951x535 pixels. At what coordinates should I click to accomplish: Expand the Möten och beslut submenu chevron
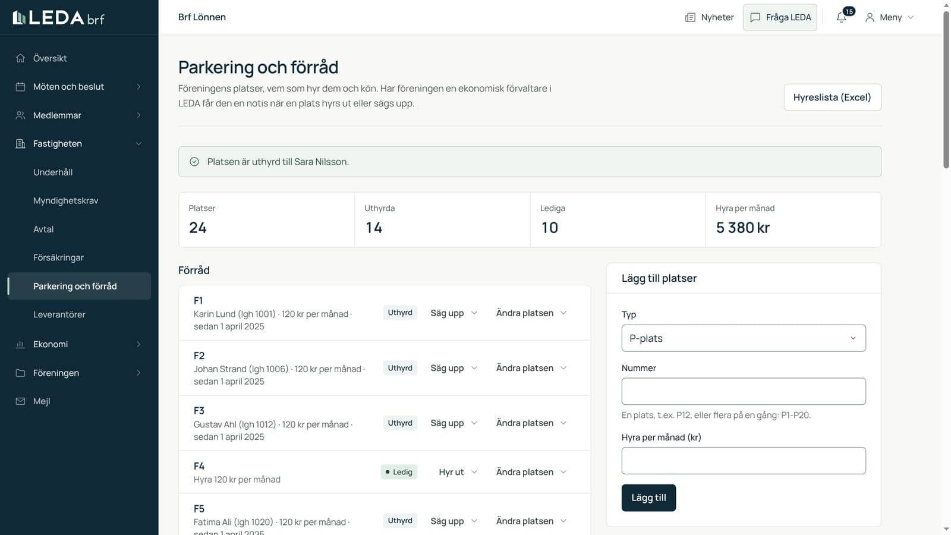pos(138,87)
